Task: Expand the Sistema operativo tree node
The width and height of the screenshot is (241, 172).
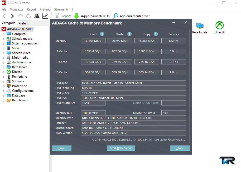Action: tap(3, 44)
